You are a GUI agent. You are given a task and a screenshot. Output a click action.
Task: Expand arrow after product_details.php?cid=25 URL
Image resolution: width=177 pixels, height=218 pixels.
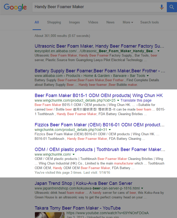[118, 100]
